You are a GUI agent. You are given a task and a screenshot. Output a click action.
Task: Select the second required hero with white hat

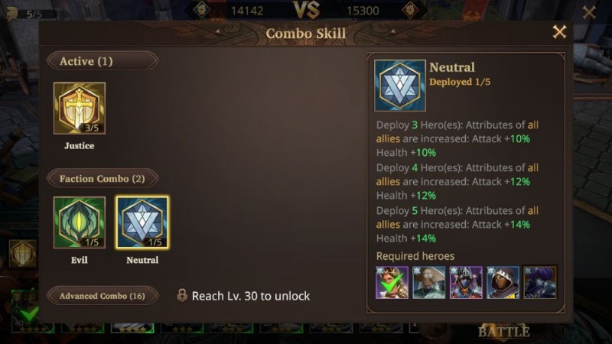pos(428,282)
